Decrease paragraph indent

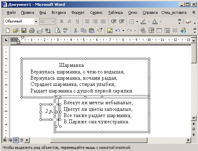click(x=114, y=21)
